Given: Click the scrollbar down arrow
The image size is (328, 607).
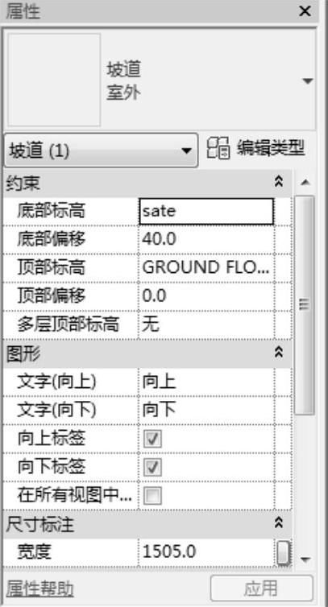Looking at the screenshot, I should [x=305, y=560].
